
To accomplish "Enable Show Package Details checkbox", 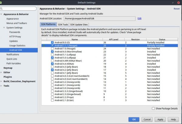I will tap(153, 108).
